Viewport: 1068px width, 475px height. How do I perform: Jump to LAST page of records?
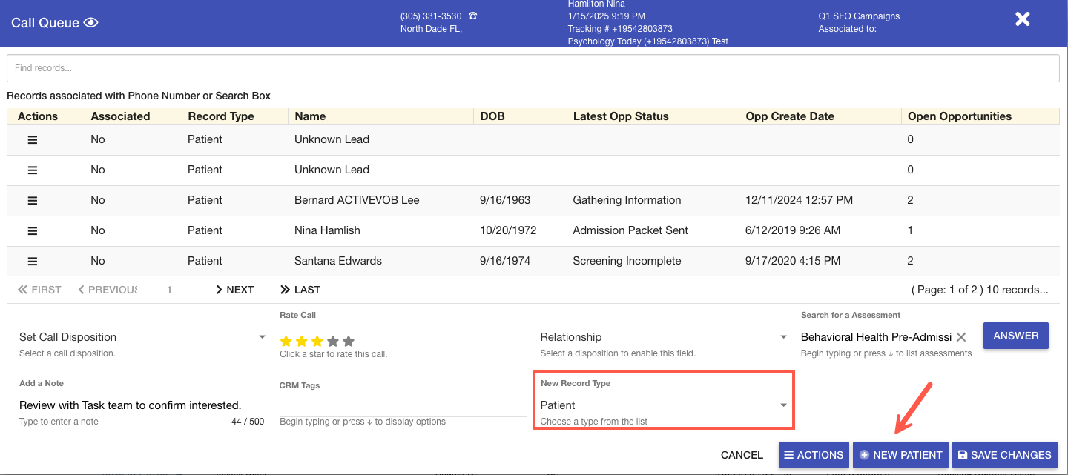pyautogui.click(x=300, y=290)
